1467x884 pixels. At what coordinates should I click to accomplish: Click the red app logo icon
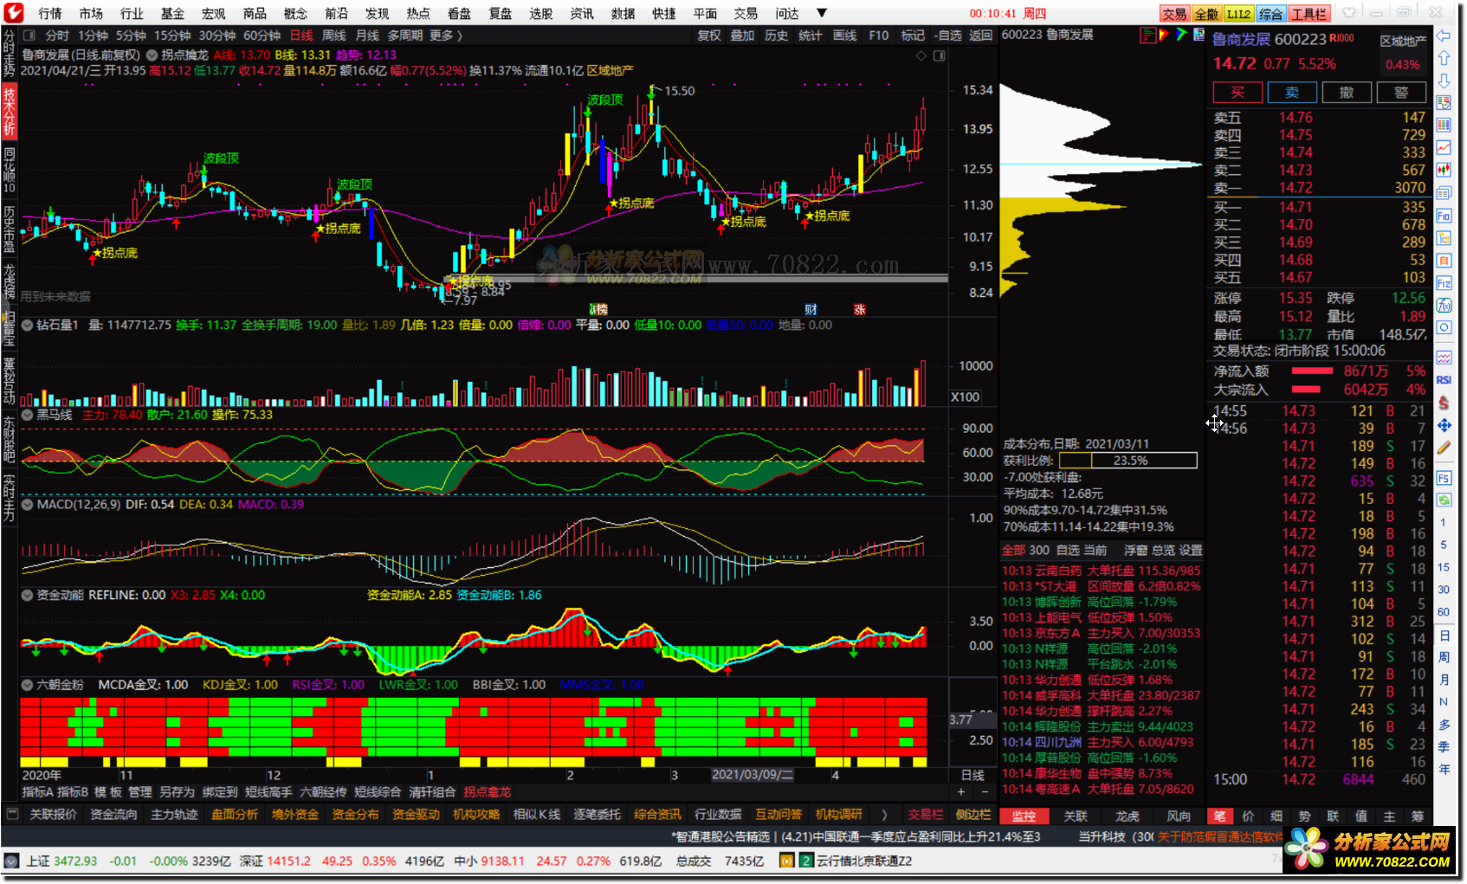point(14,13)
